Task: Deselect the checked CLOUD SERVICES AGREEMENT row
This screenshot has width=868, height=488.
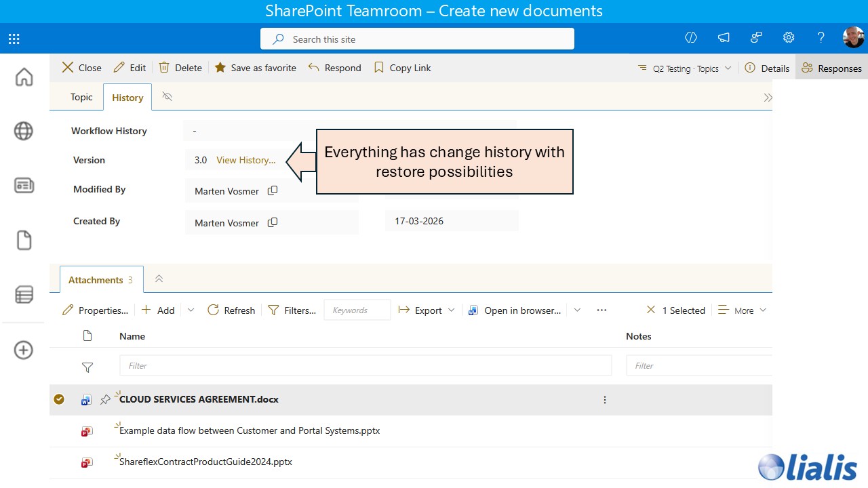Action: (59, 399)
